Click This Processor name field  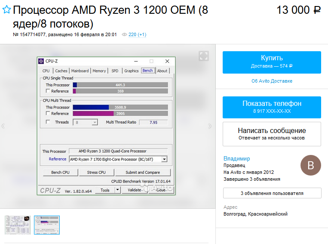[x=118, y=151]
